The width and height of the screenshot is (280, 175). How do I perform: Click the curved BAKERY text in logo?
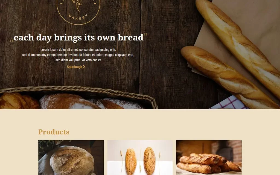pos(78,17)
